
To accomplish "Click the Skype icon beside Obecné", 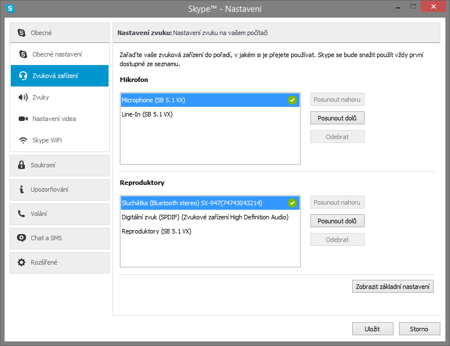I will click(21, 33).
